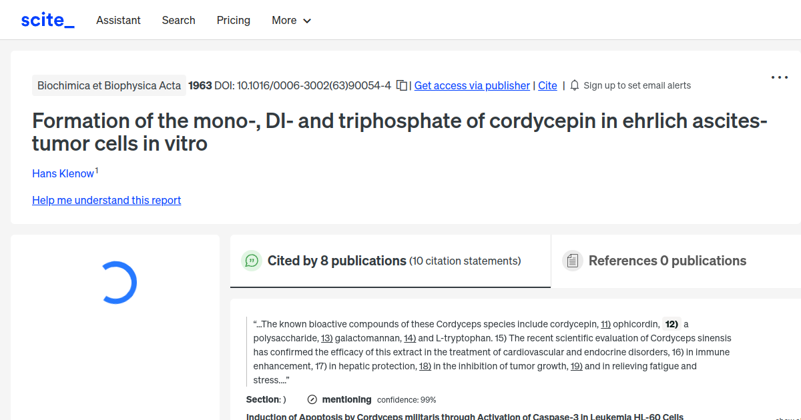Click Help me understand this report

click(x=106, y=200)
